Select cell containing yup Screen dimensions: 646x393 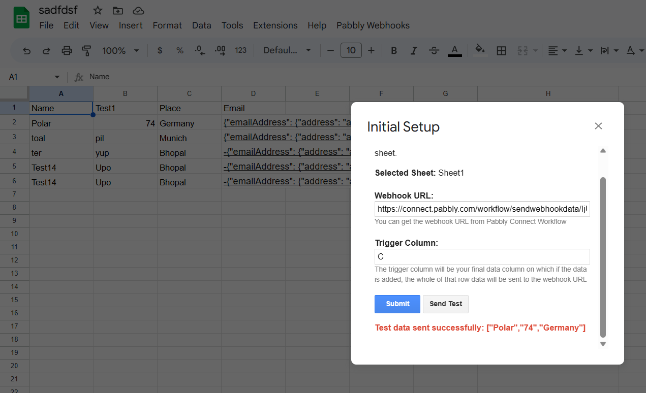[x=125, y=152]
